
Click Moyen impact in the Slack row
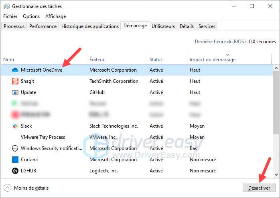pyautogui.click(x=197, y=126)
